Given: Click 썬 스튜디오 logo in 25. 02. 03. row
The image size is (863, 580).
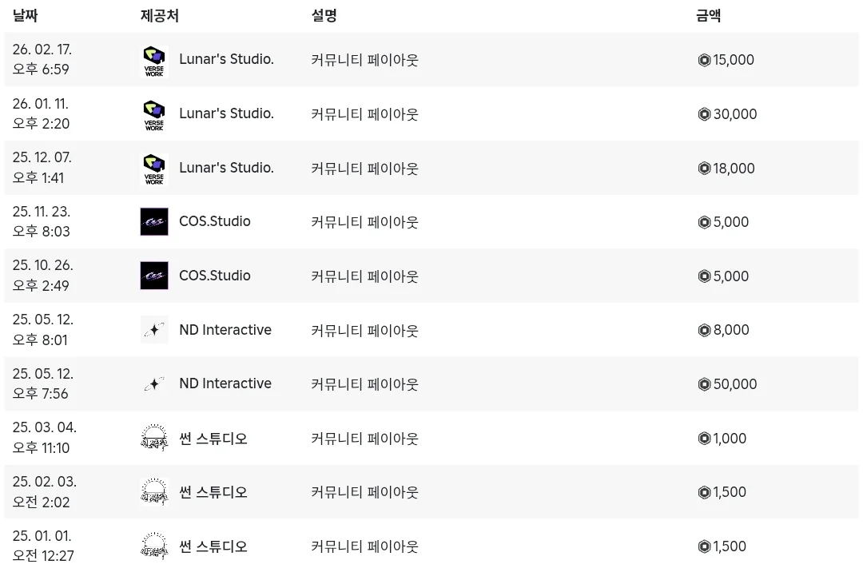Looking at the screenshot, I should pyautogui.click(x=154, y=492).
